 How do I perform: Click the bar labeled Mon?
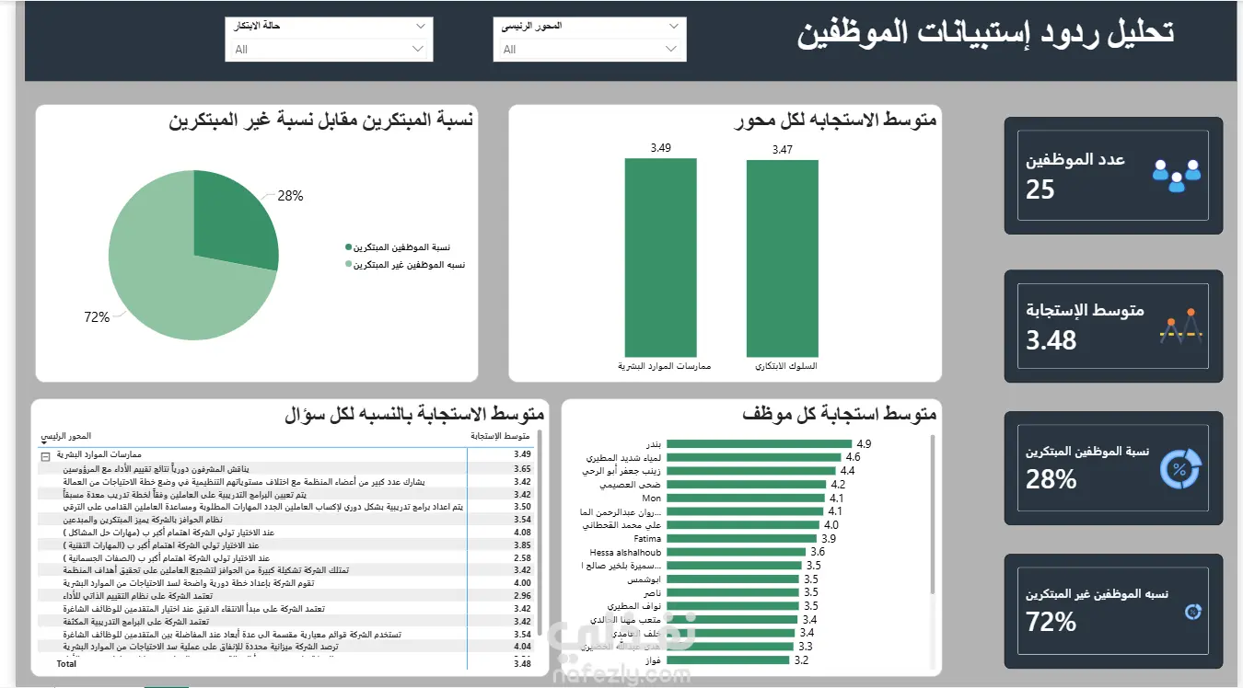[744, 499]
